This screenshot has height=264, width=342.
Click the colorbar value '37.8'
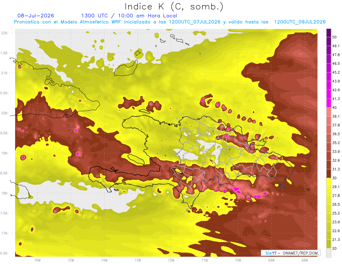[x=336, y=125]
